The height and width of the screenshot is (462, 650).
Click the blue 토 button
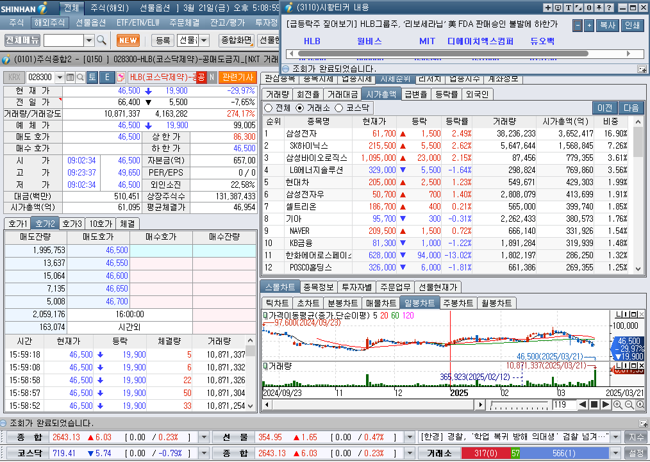click(x=92, y=77)
